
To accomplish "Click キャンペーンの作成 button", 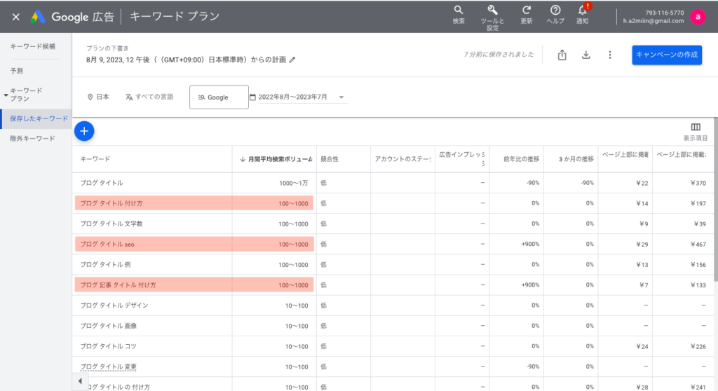I will [667, 55].
